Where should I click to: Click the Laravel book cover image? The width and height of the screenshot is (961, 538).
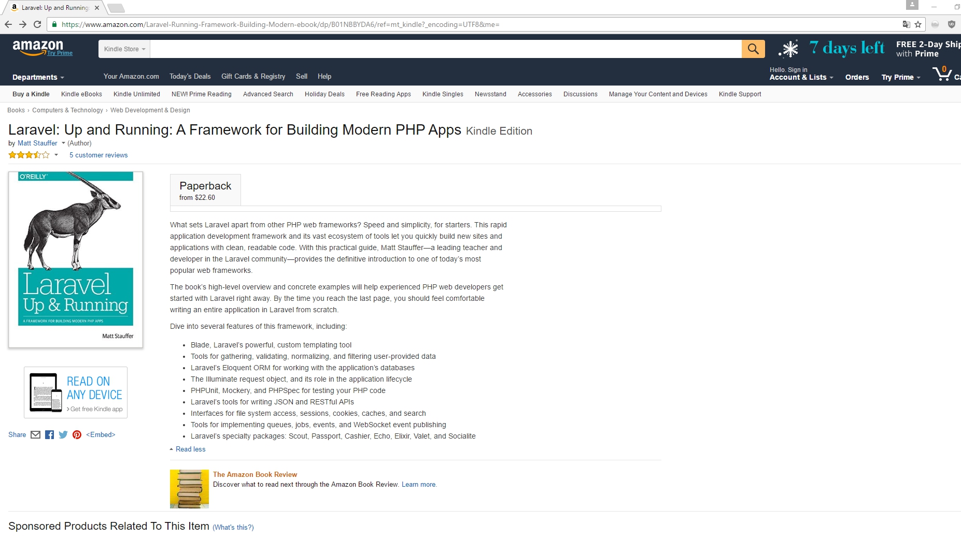point(76,259)
